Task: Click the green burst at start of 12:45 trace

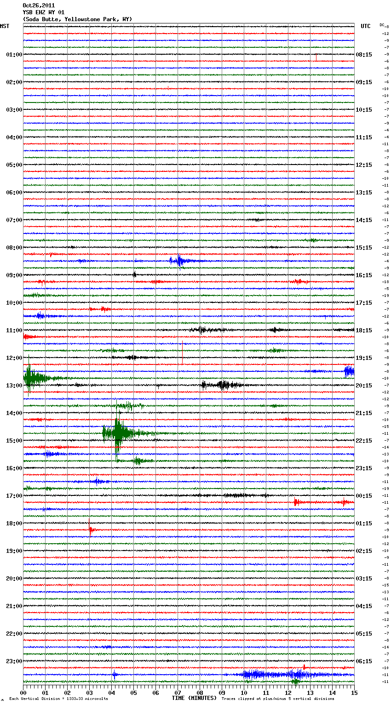Action: 30,378
